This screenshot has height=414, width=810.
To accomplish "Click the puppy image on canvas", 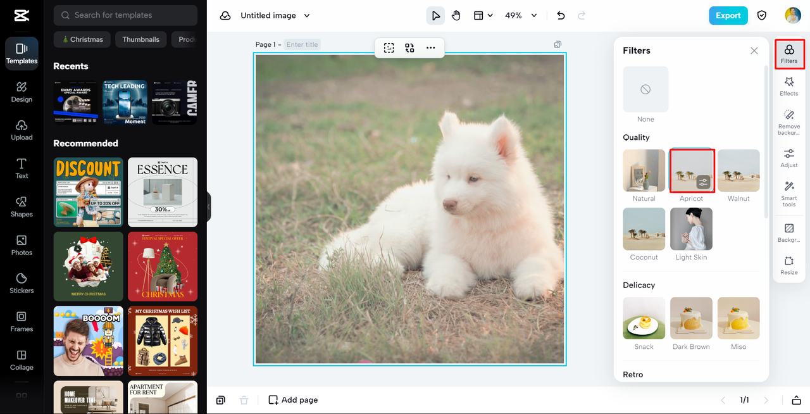I will tap(410, 209).
